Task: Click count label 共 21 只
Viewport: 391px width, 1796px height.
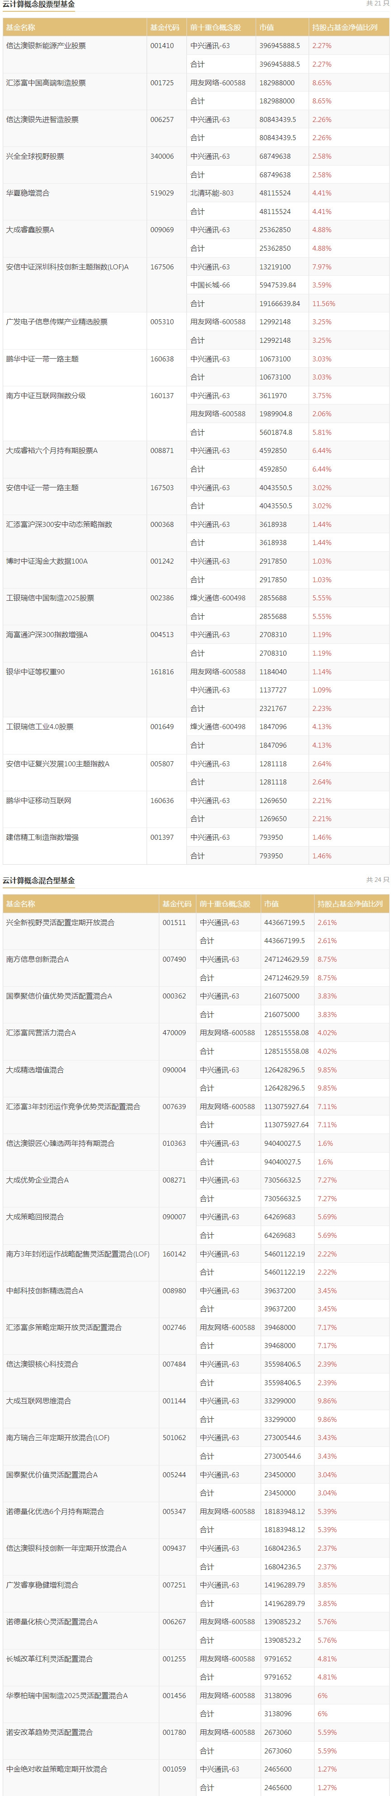Action: click(x=378, y=4)
